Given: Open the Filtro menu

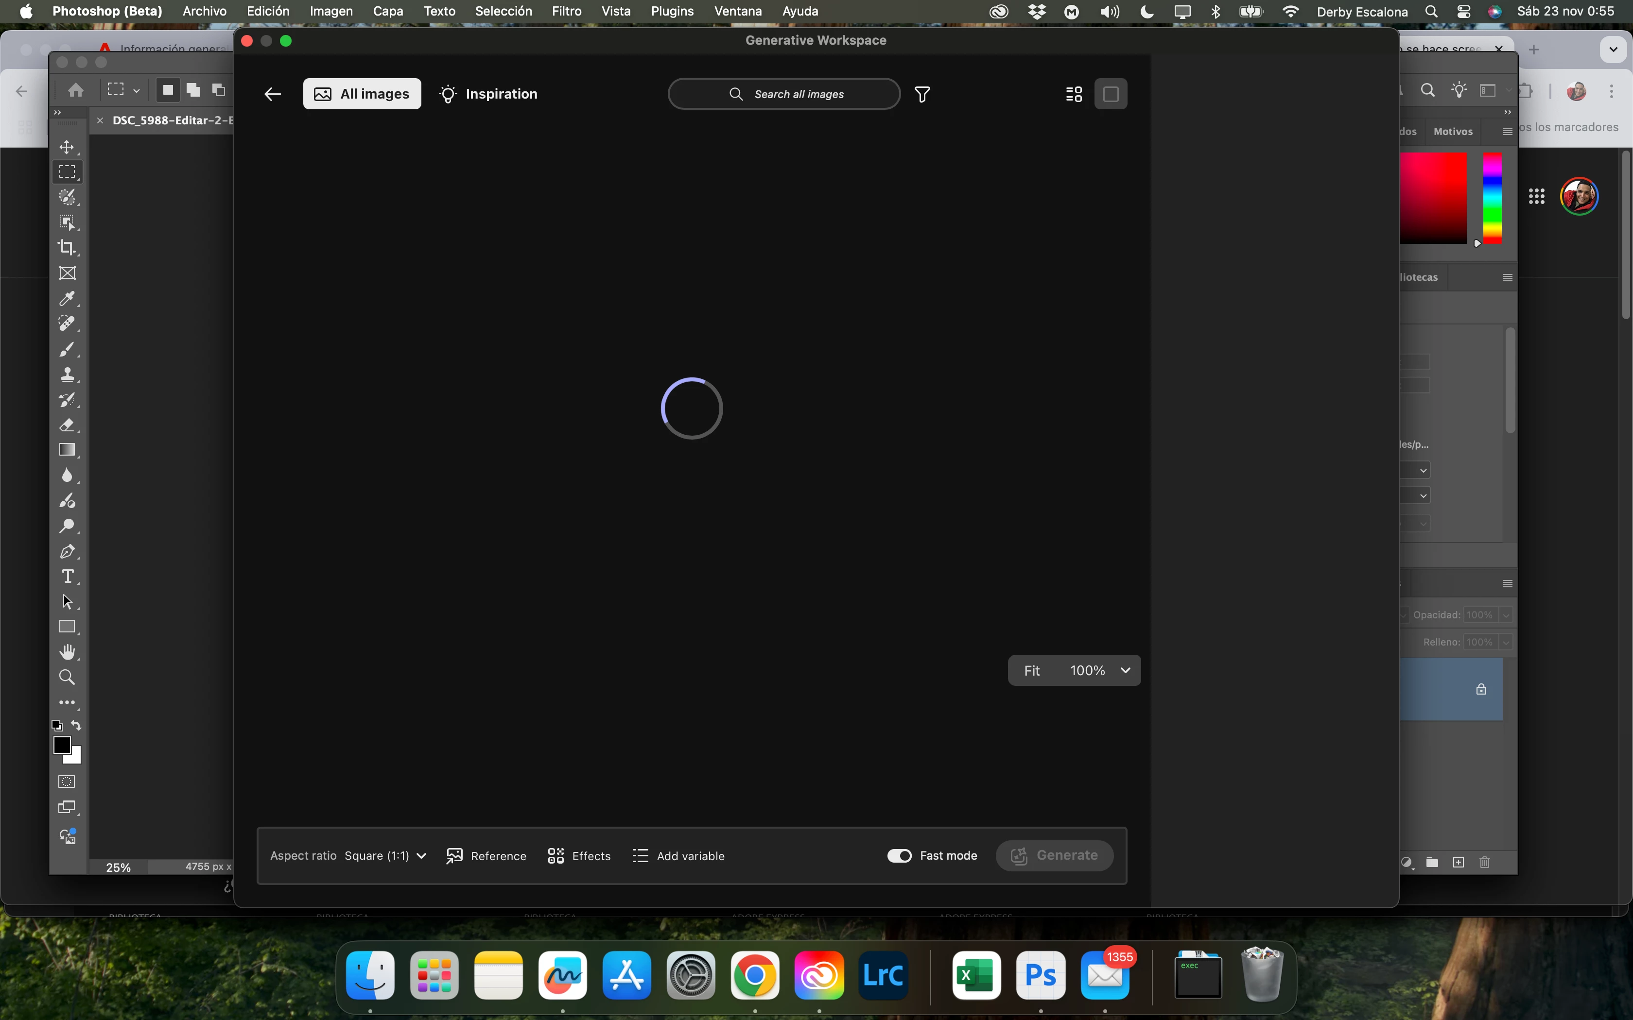Looking at the screenshot, I should [x=566, y=12].
